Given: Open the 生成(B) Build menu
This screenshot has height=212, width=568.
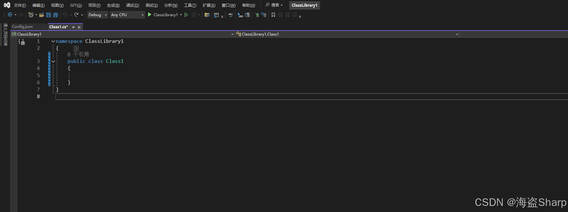Looking at the screenshot, I should click(113, 5).
